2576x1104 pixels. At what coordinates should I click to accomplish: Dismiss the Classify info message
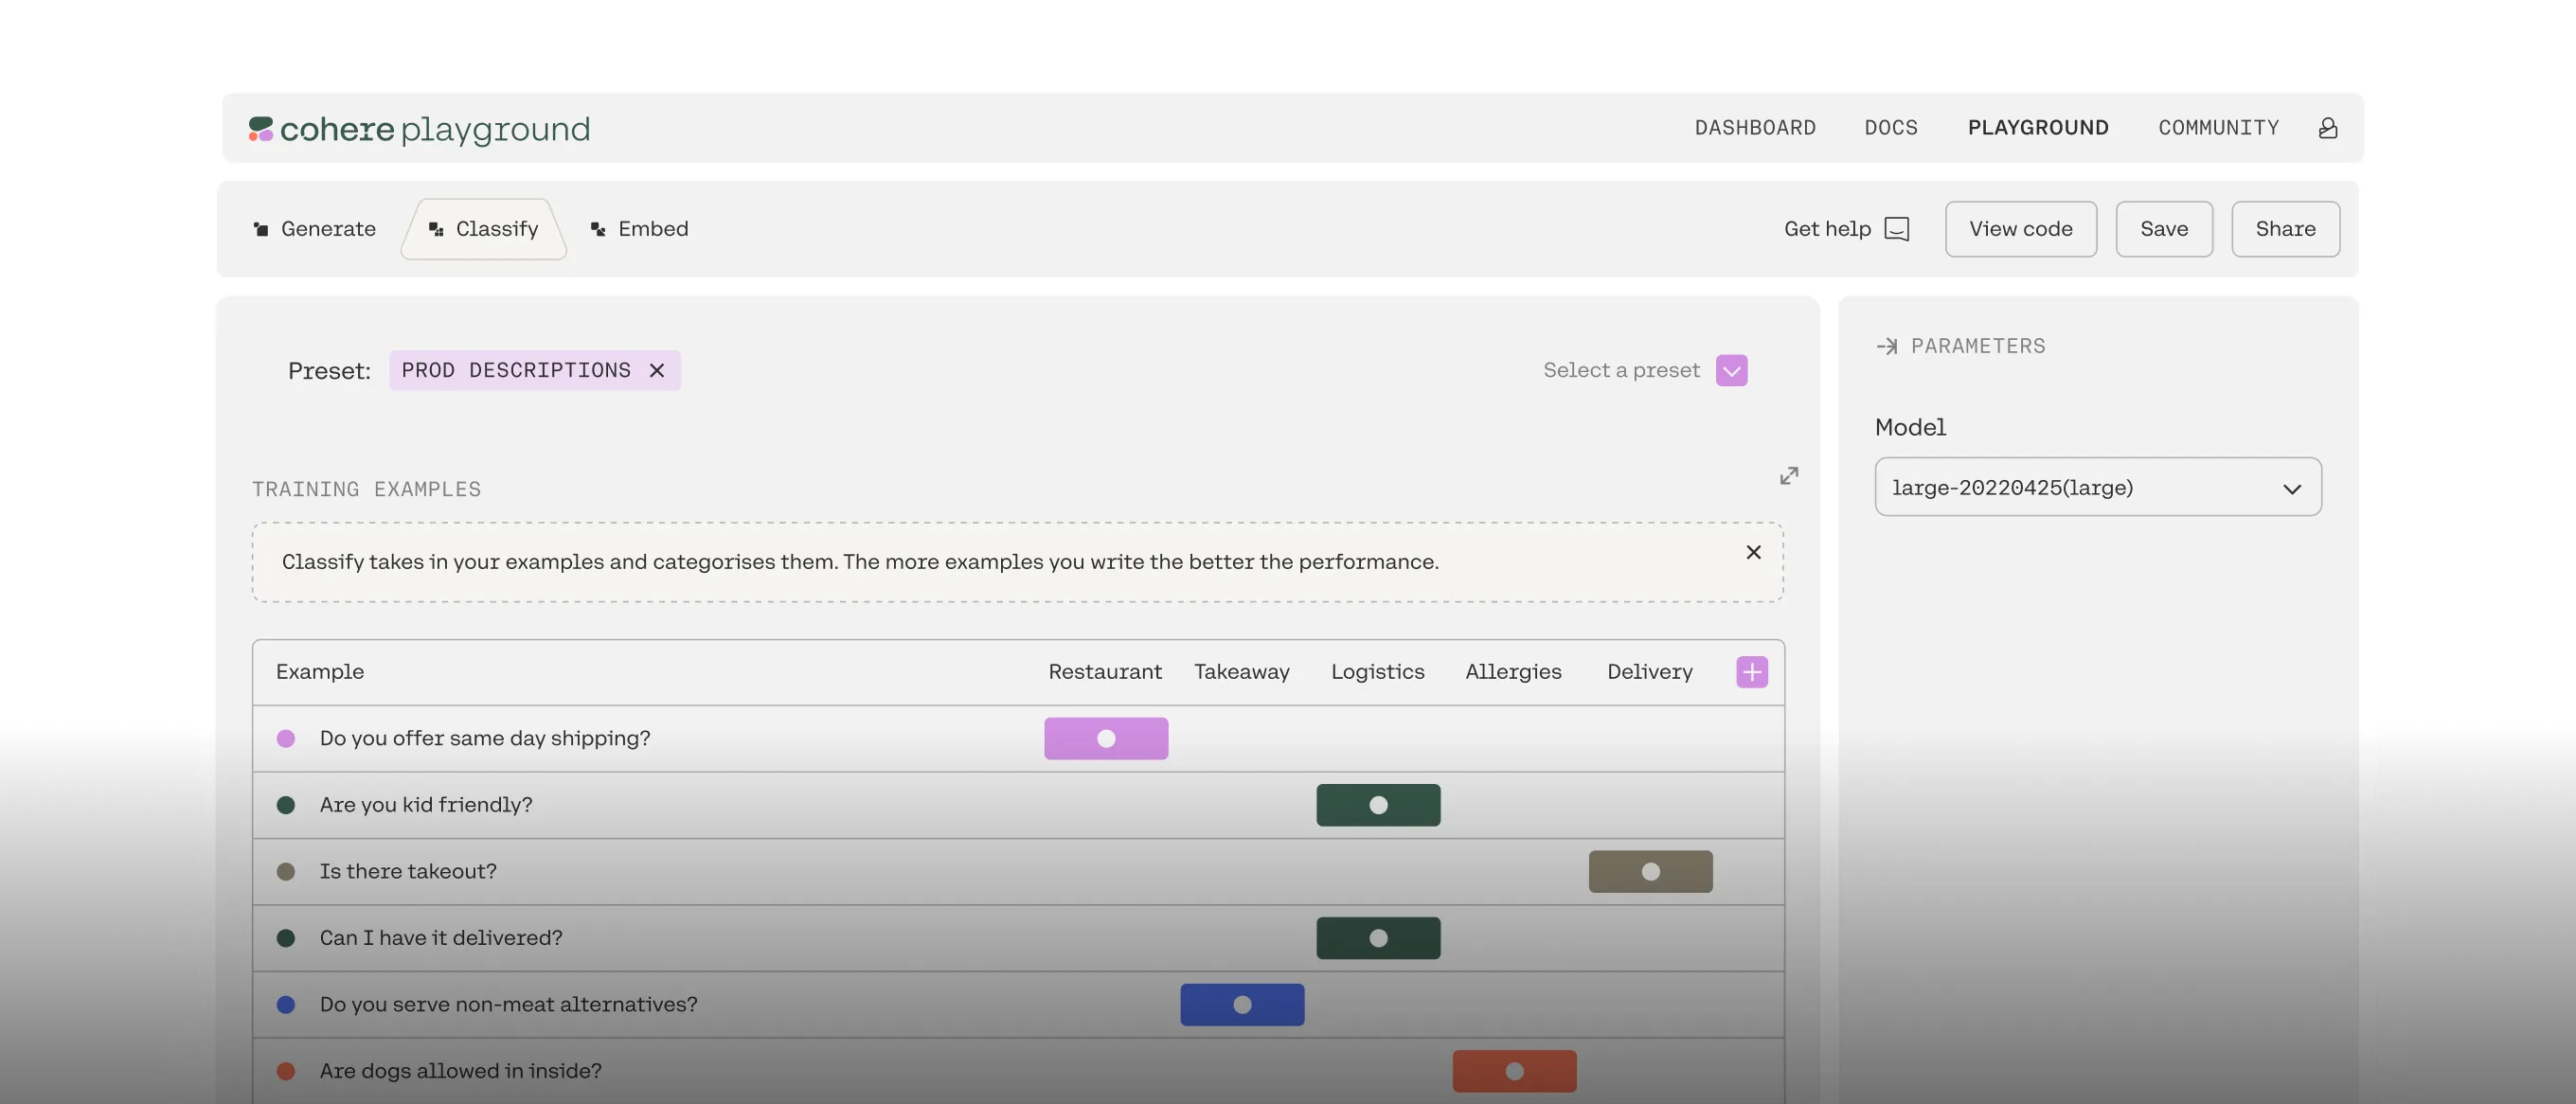pyautogui.click(x=1753, y=552)
